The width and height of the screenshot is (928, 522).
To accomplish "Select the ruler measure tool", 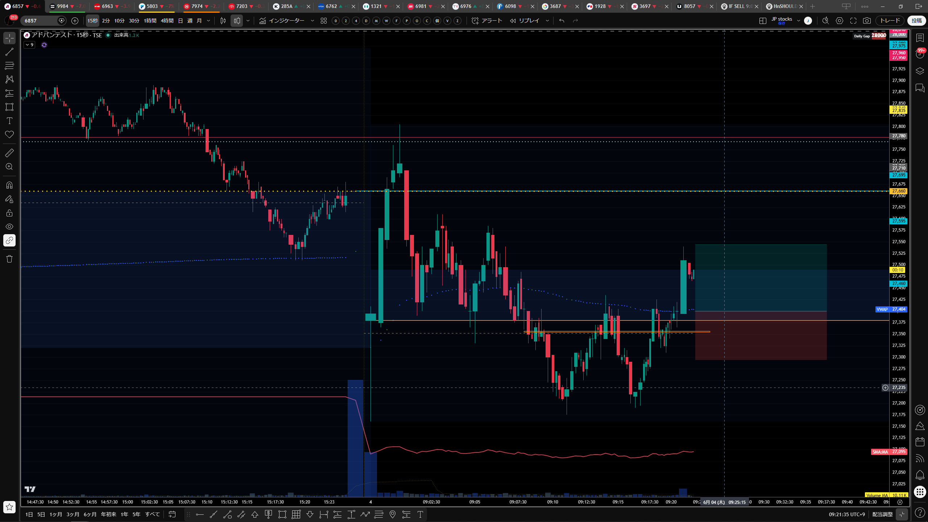I will click(9, 153).
